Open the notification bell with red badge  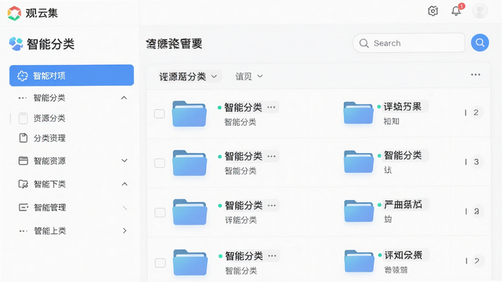pos(457,11)
